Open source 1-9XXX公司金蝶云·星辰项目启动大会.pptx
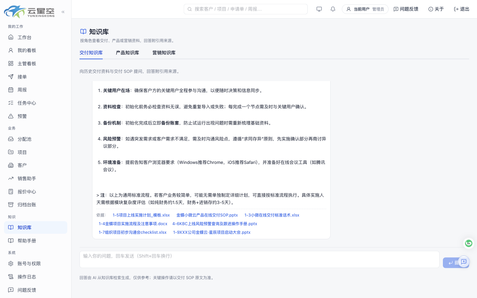 212,232
